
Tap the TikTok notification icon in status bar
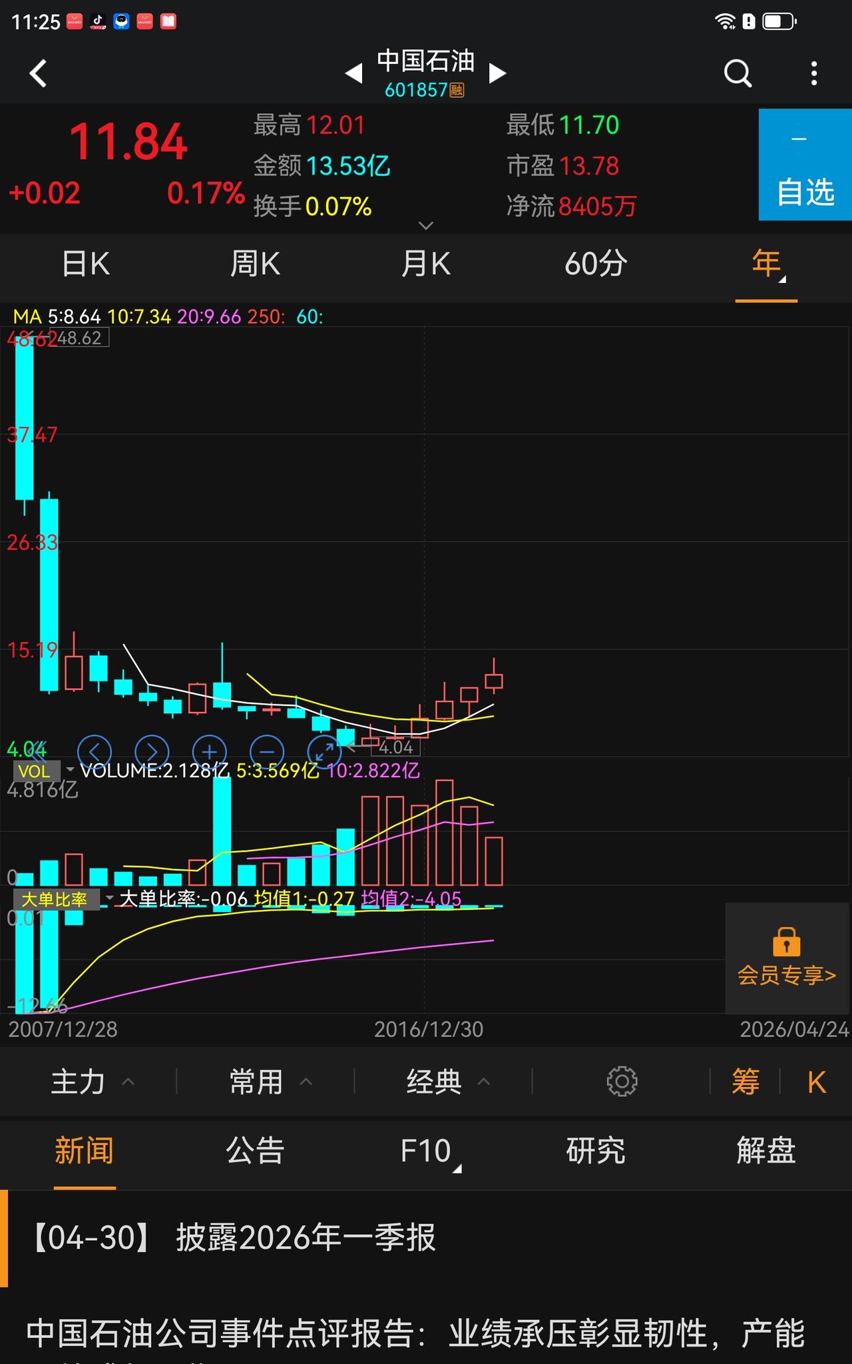pos(98,21)
